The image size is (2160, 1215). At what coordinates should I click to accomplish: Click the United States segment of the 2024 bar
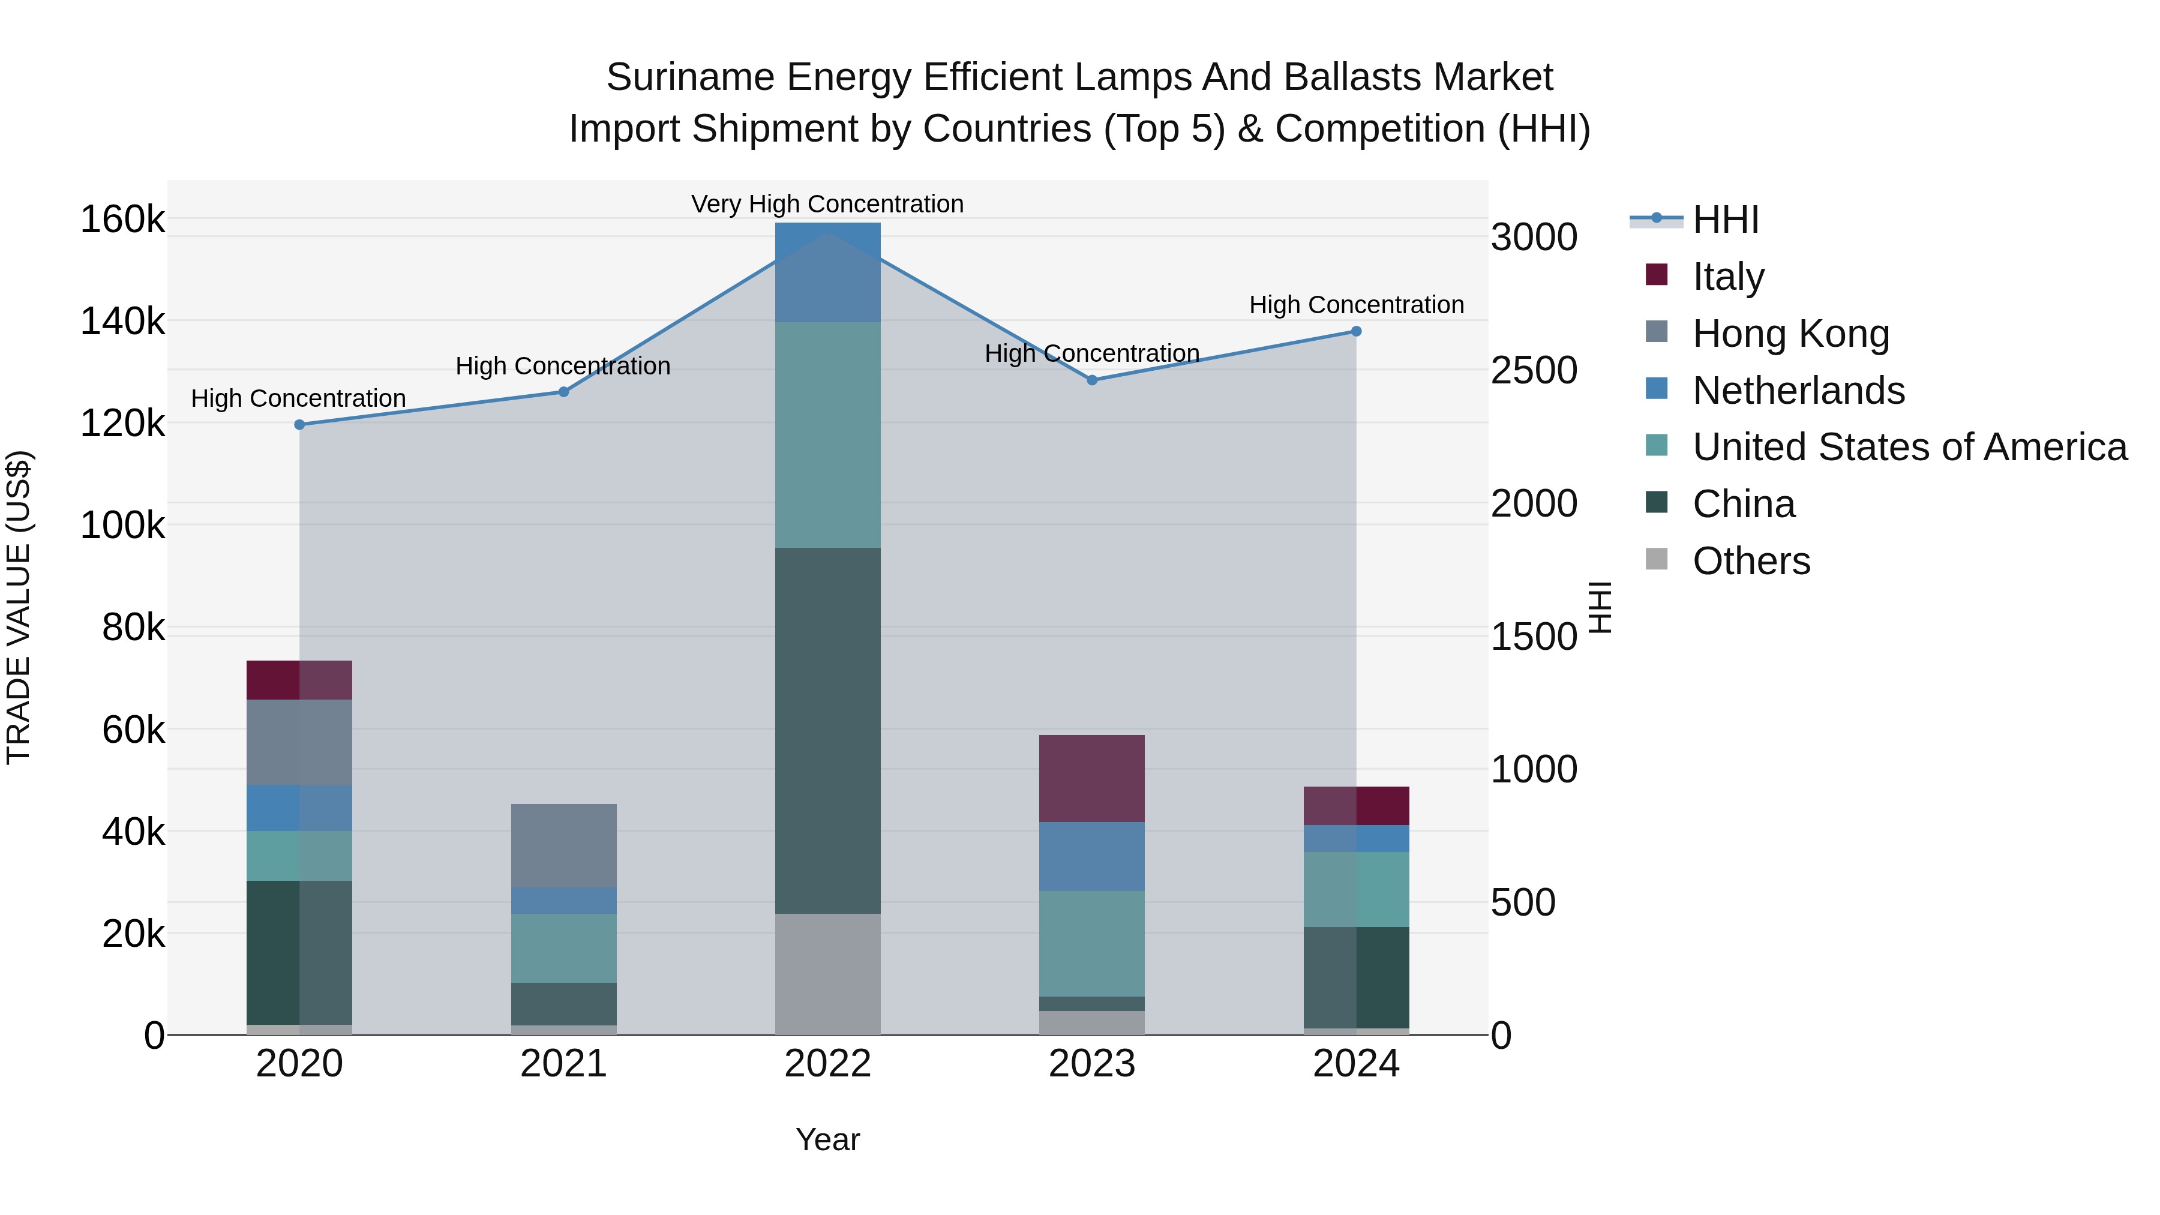[x=1356, y=890]
